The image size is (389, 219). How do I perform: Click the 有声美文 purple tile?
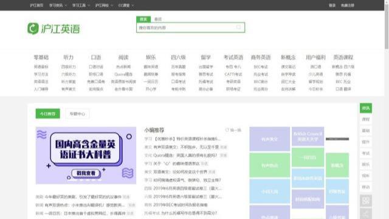(270, 139)
